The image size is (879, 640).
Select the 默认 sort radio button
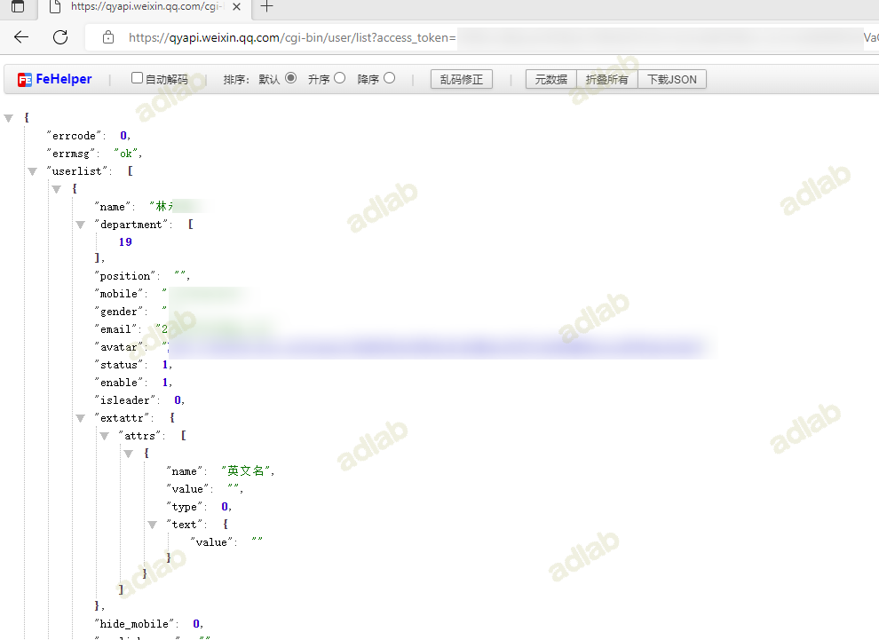pos(290,78)
